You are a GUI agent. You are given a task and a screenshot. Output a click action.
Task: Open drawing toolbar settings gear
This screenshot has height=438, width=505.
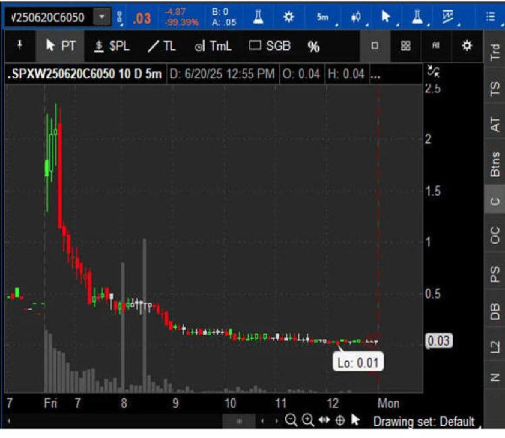[x=467, y=46]
